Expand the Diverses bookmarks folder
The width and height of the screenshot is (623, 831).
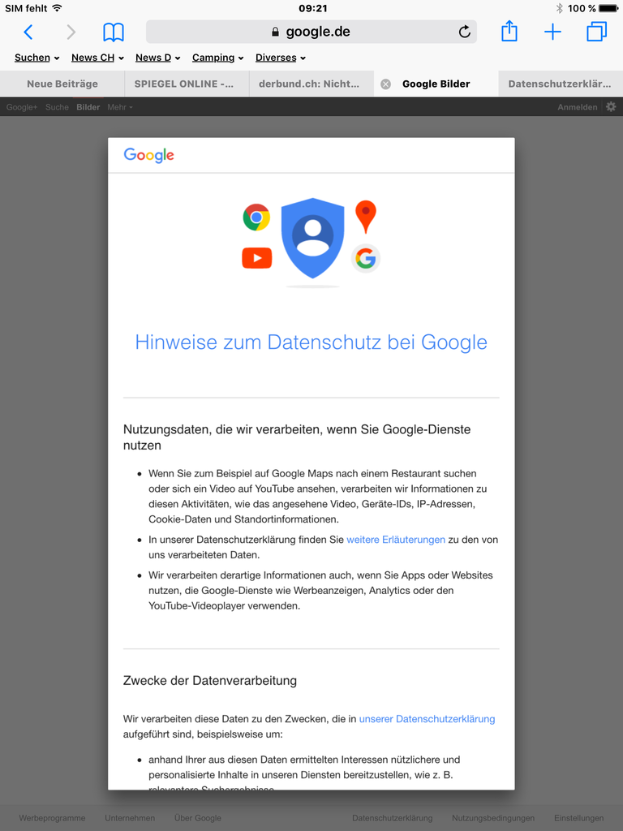[x=280, y=58]
